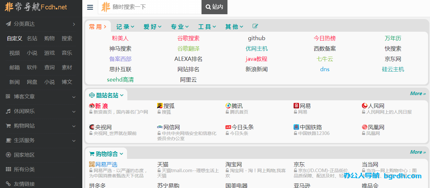Switch to the 记录 tab

pos(125,27)
